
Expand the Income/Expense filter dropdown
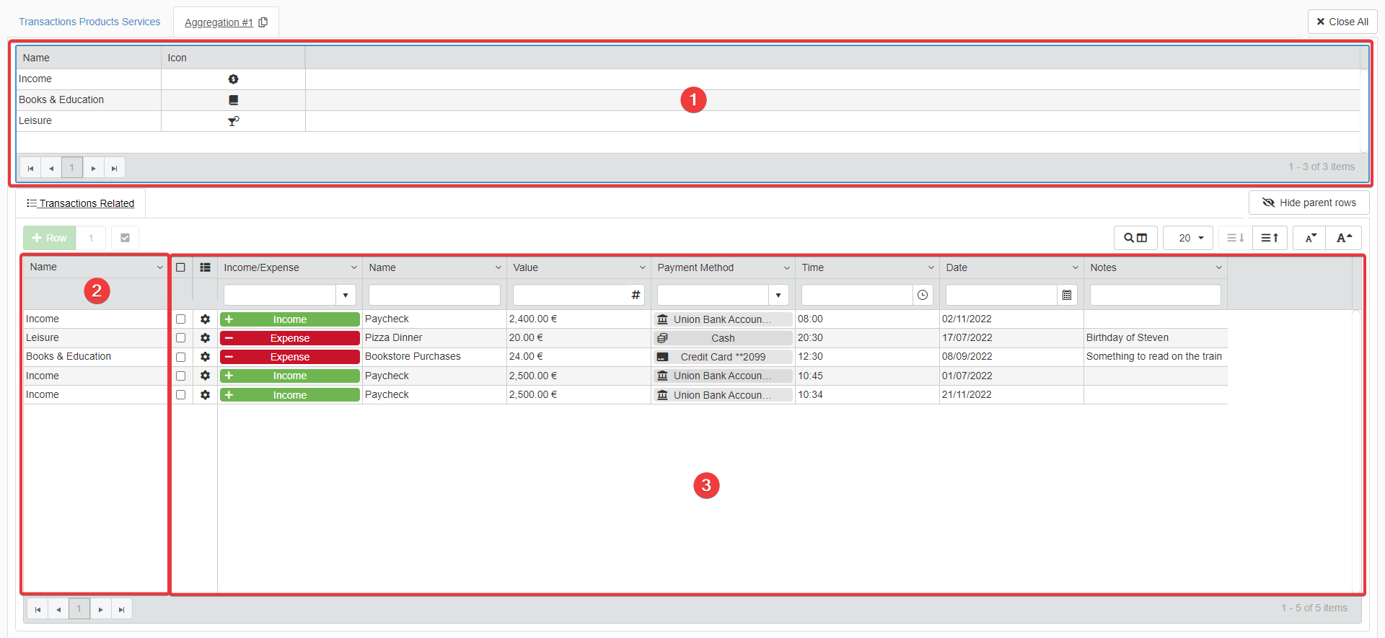[x=346, y=295]
